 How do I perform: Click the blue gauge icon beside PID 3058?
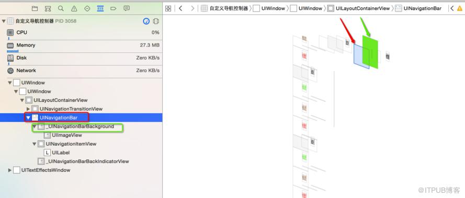pos(146,21)
